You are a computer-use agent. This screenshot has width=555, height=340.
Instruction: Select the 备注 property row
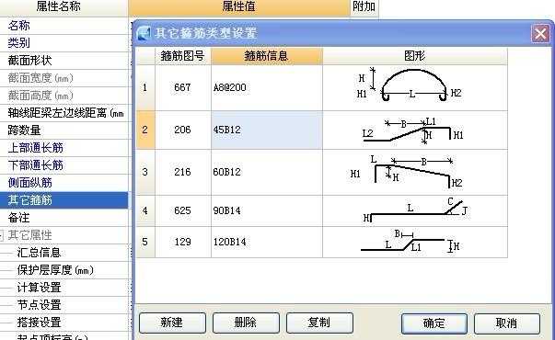(64, 218)
